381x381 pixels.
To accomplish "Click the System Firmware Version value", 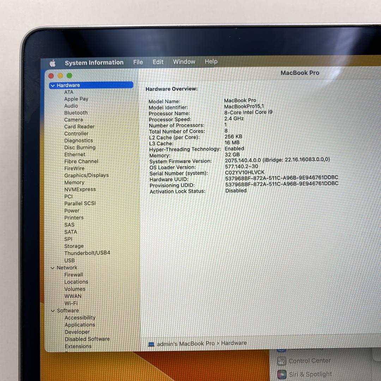I will (x=277, y=160).
